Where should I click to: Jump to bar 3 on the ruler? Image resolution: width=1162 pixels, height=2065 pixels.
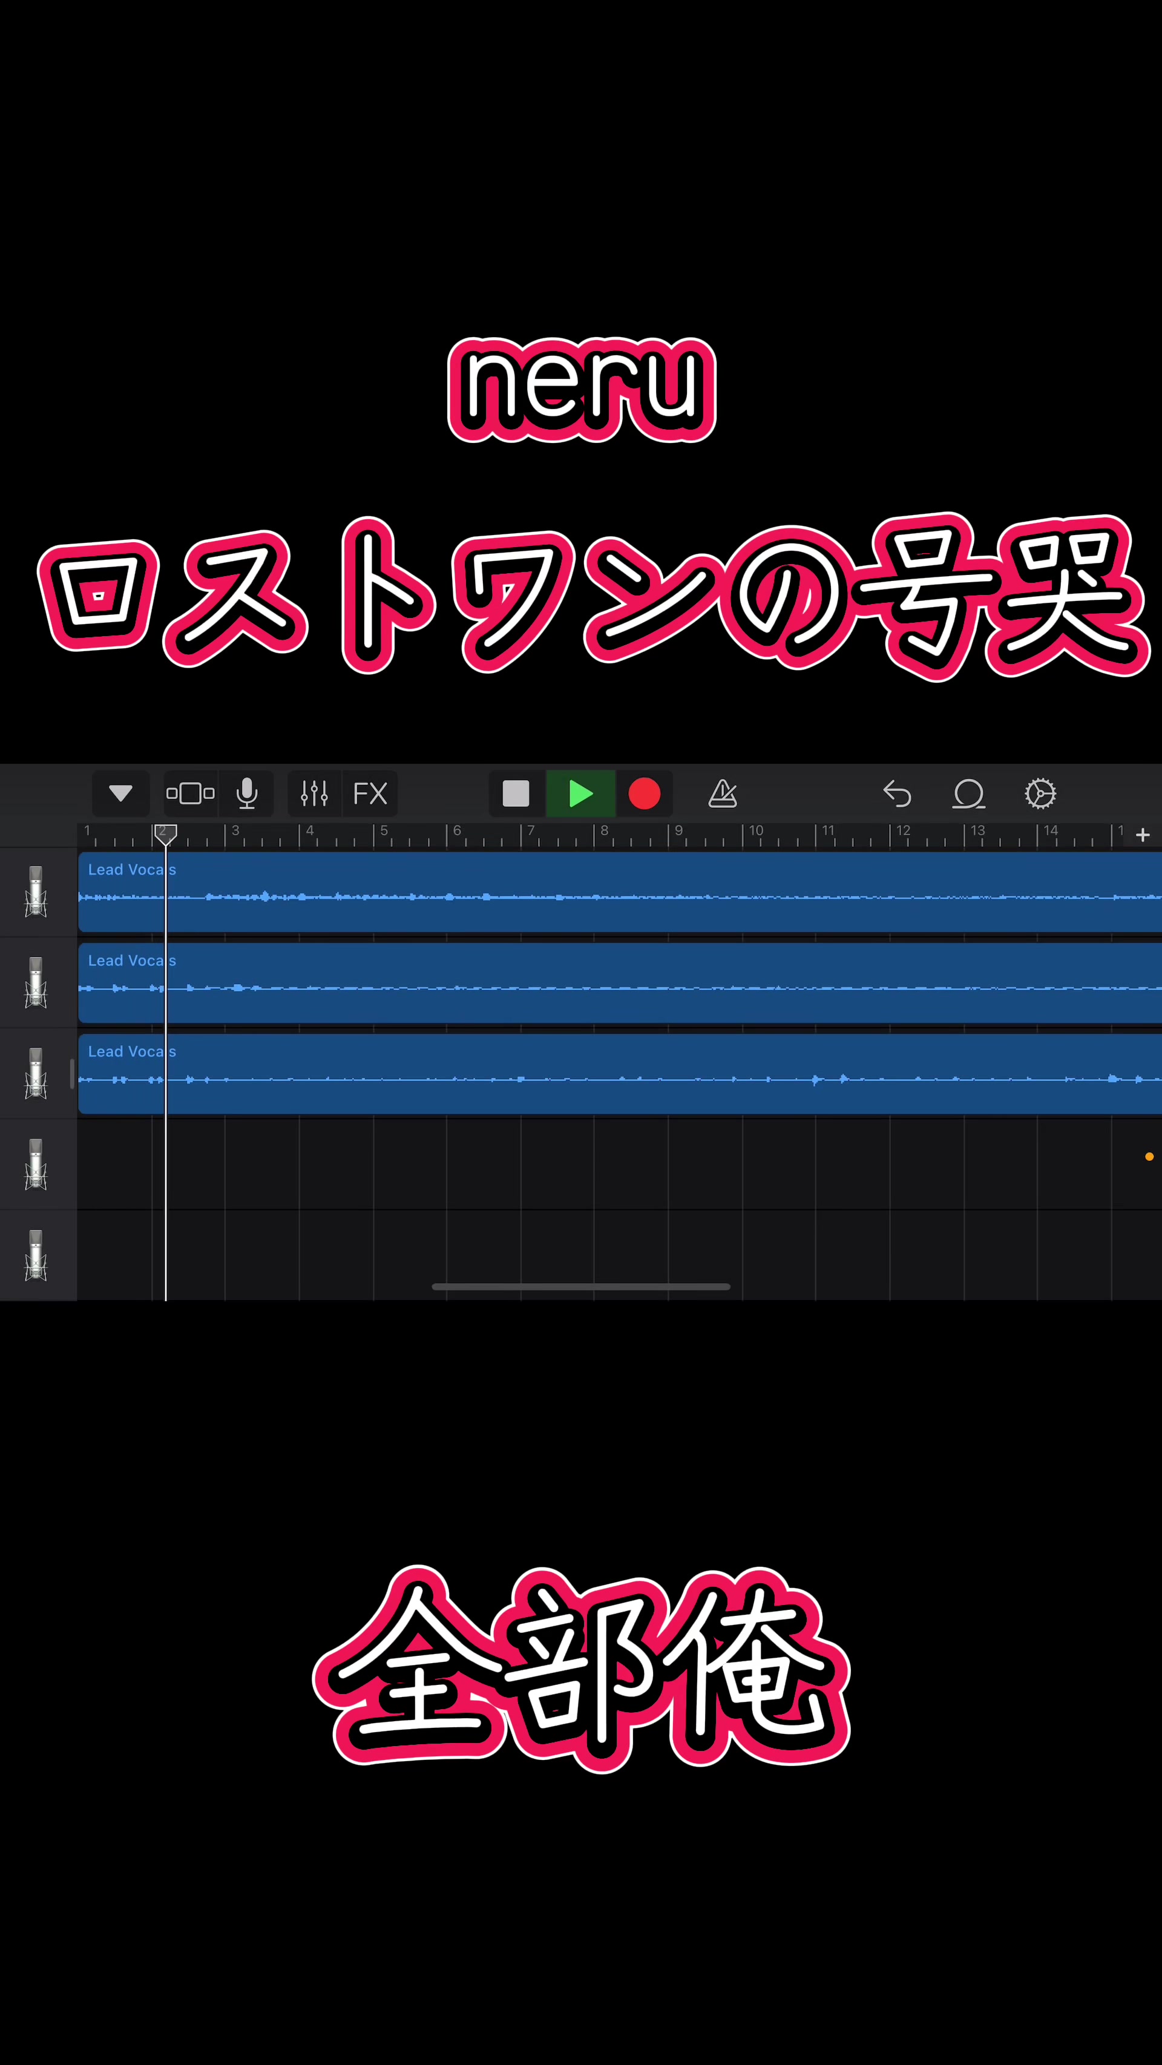[235, 830]
